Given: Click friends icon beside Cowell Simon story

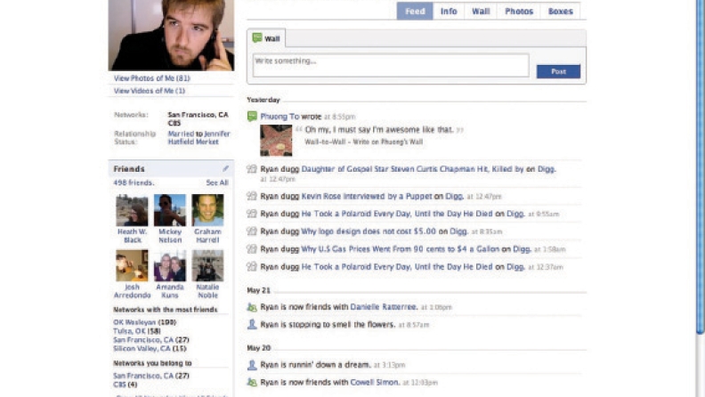Looking at the screenshot, I should tap(252, 383).
